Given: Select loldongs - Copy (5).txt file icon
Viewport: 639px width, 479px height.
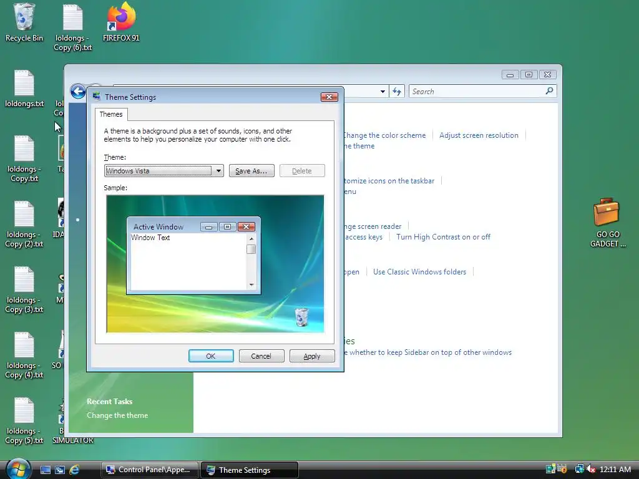Looking at the screenshot, I should [24, 421].
